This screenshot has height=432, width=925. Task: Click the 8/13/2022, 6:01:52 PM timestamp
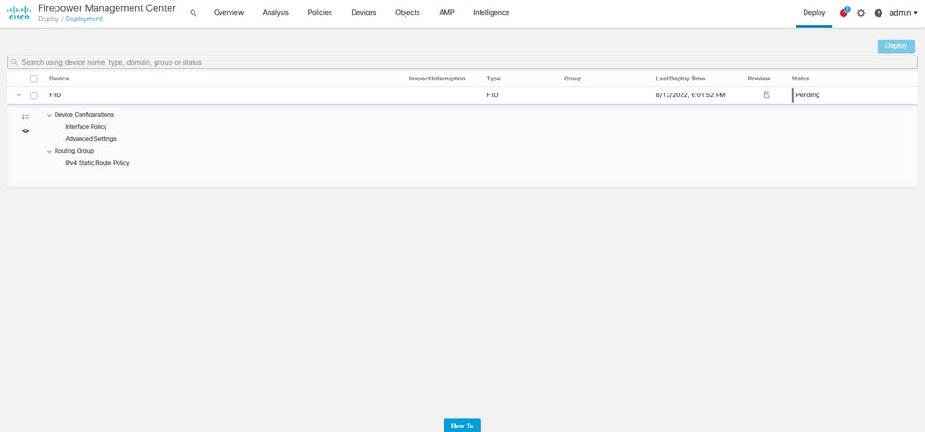691,95
